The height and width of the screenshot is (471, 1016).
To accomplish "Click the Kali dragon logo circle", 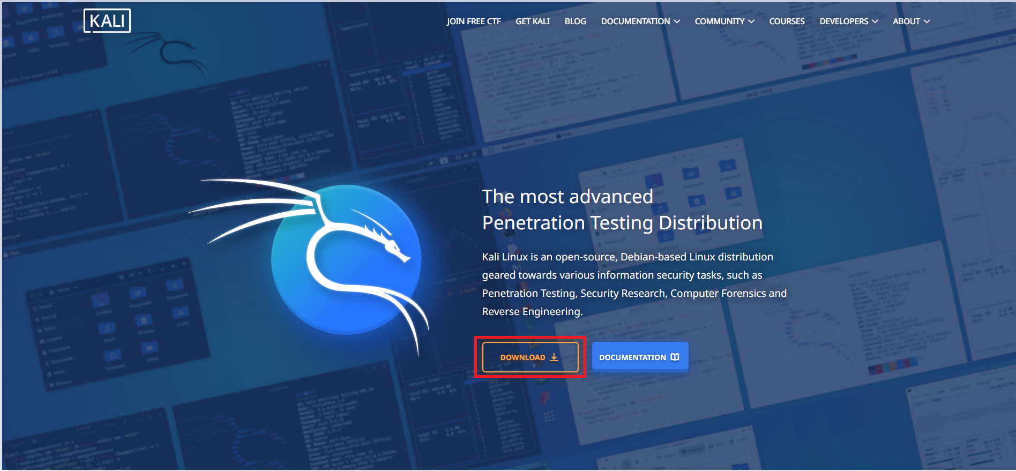I will pyautogui.click(x=346, y=260).
